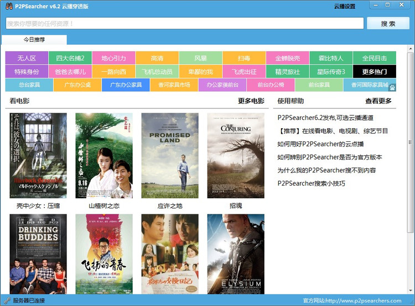Open the 全民目击 tag
Image resolution: width=415 pixels, height=306 pixels.
coord(374,58)
